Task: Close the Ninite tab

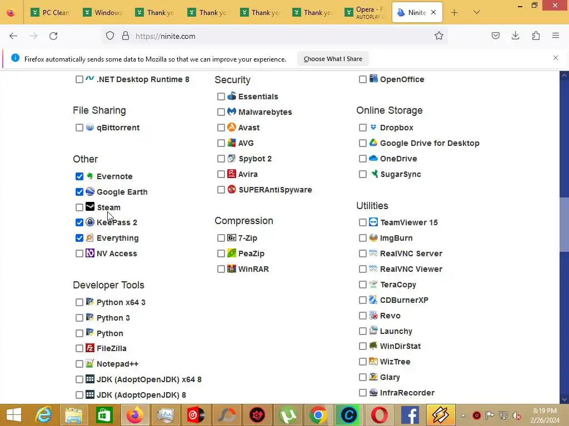Action: point(433,12)
